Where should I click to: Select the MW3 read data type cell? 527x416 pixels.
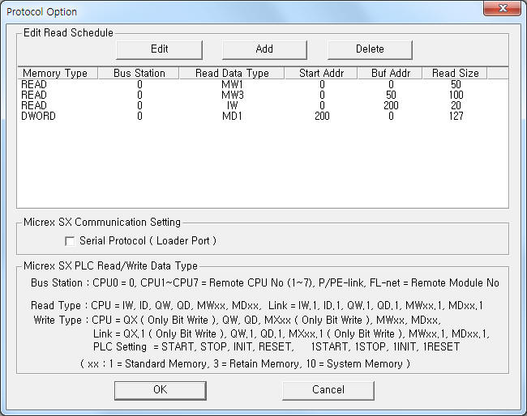(232, 95)
